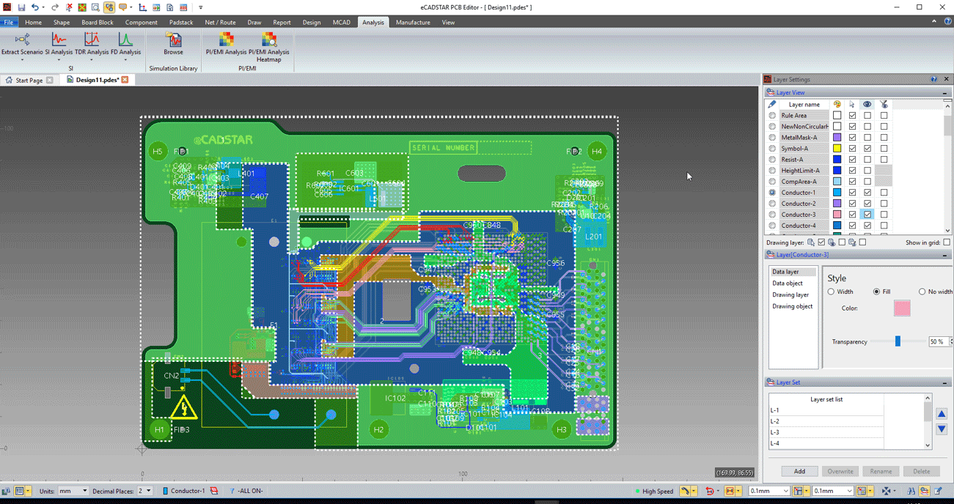
Task: Click the Undo arrow icon
Action: [x=34, y=7]
